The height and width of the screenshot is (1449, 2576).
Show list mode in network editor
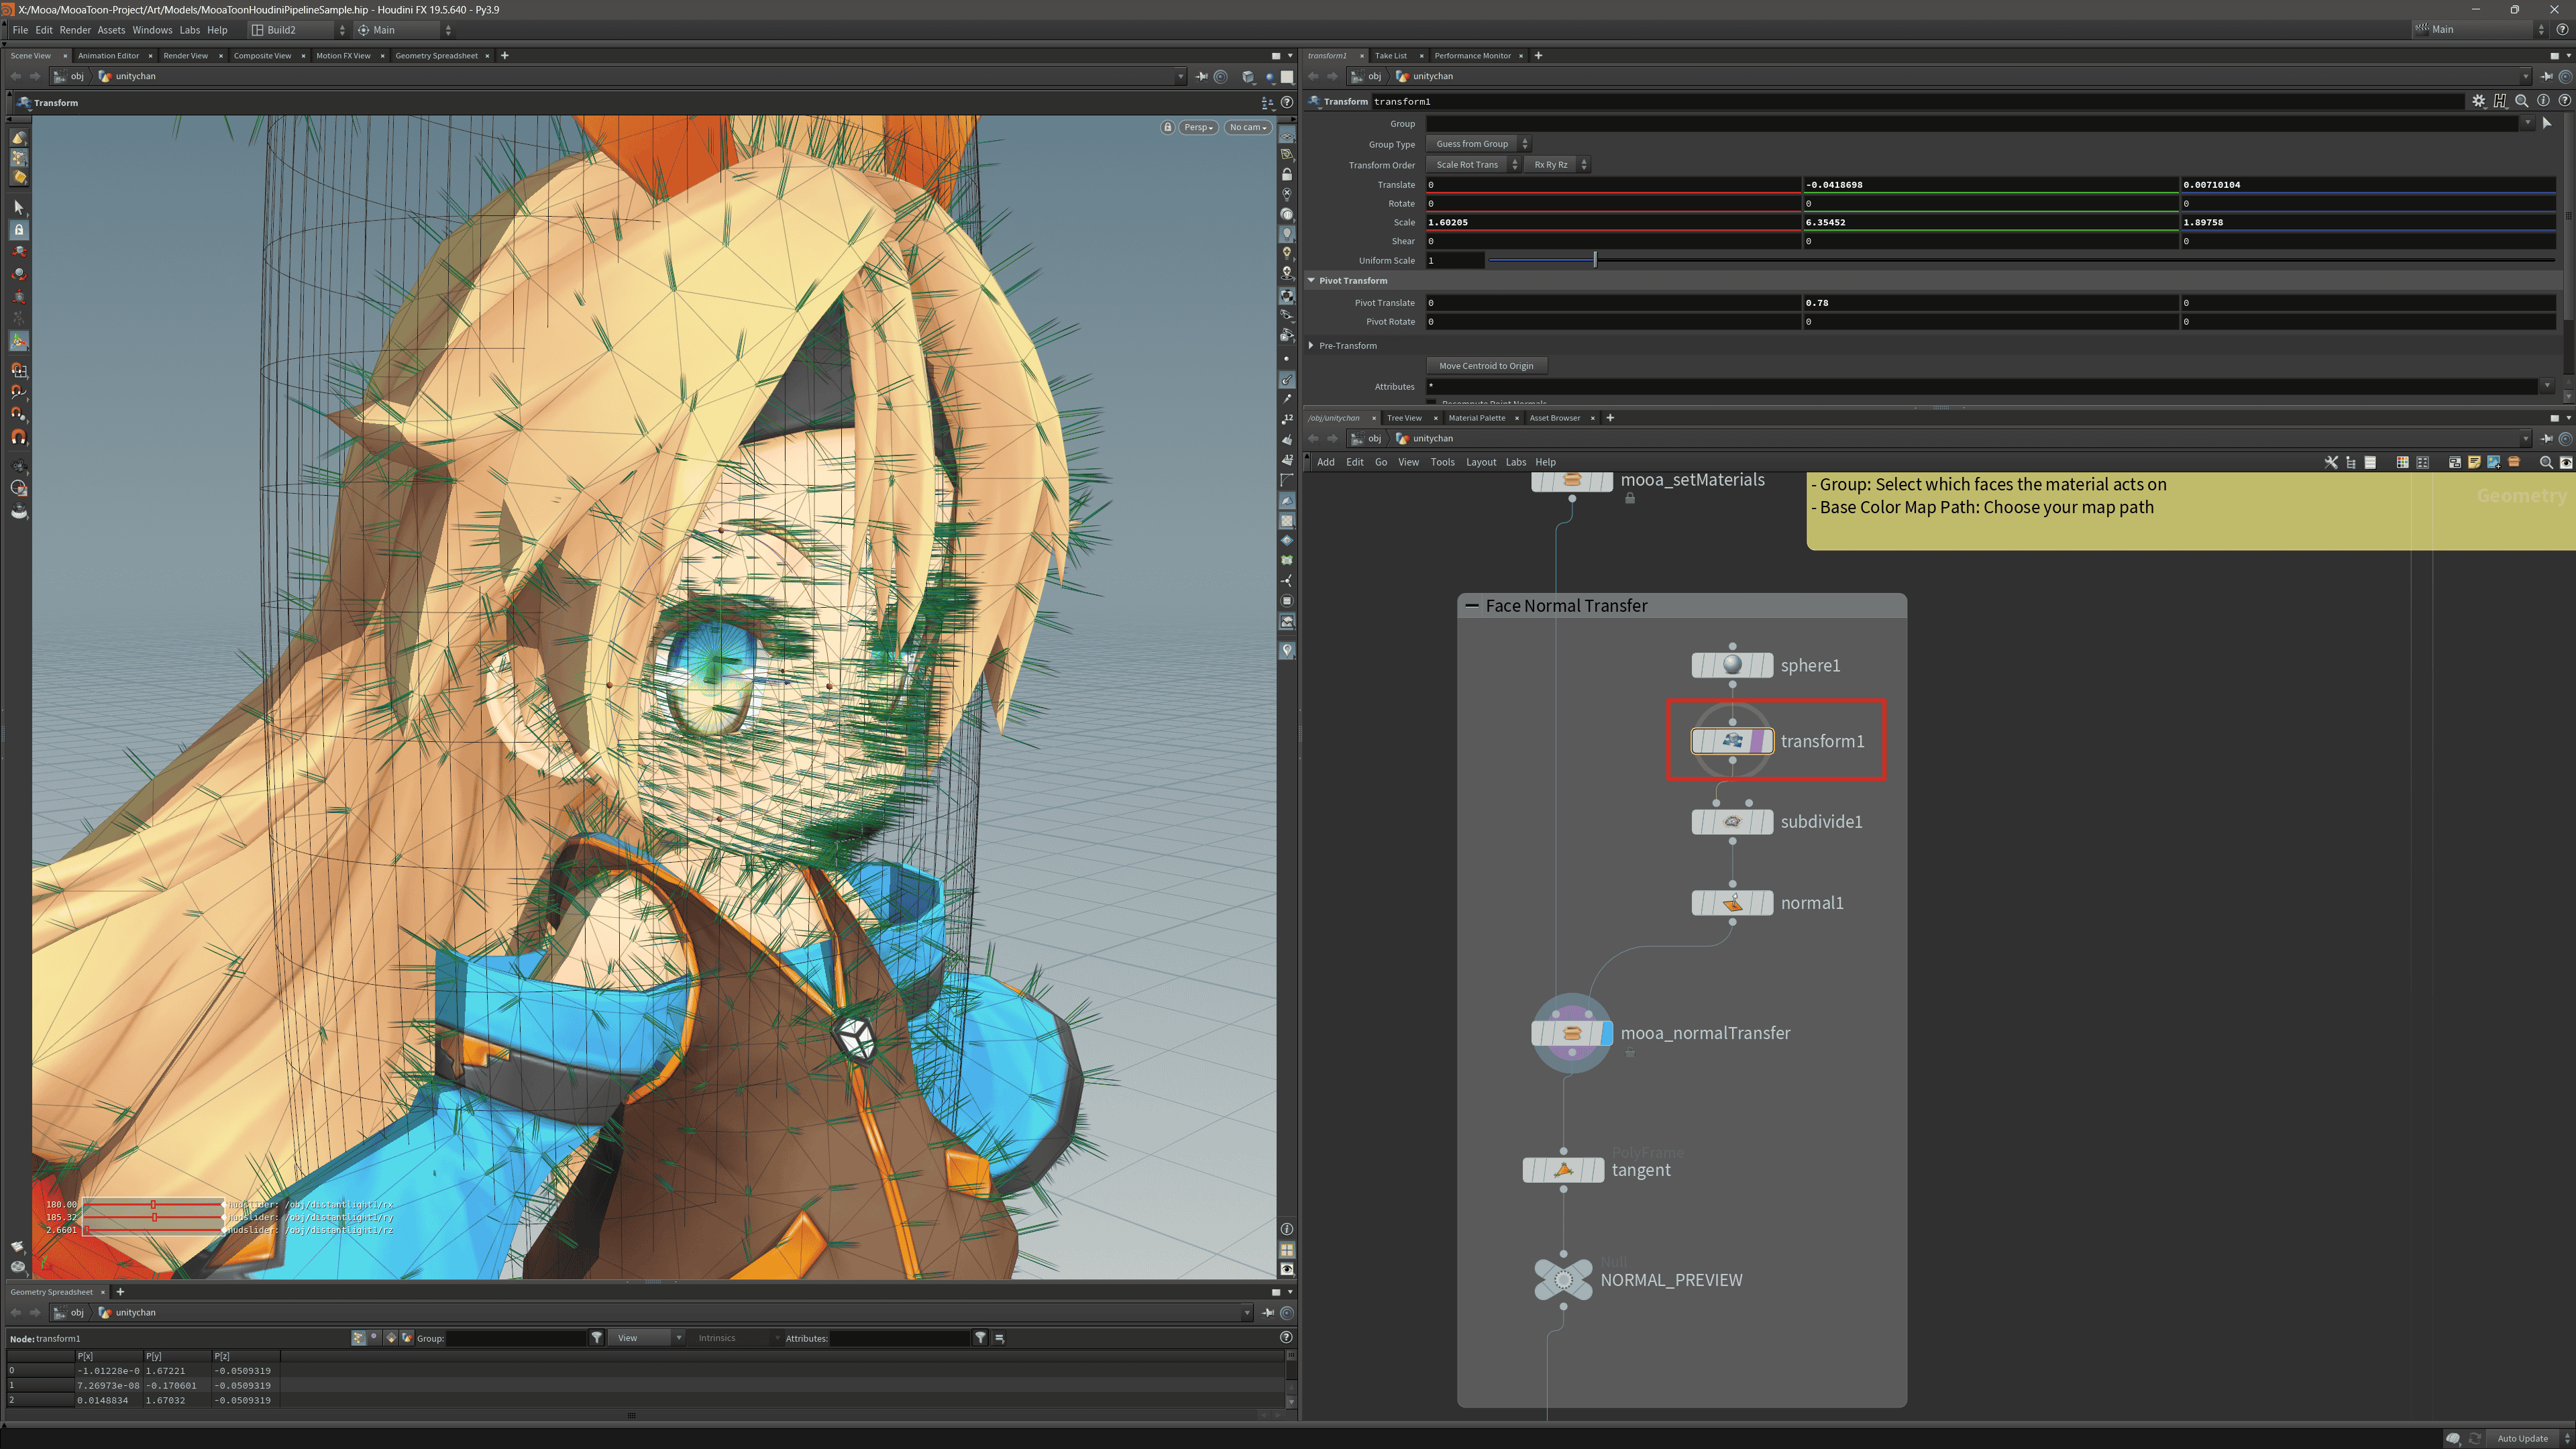pyautogui.click(x=2370, y=462)
